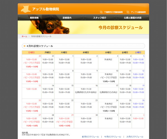Click the 水曜日 column header
Screen dimensions: 167x139
[86, 53]
